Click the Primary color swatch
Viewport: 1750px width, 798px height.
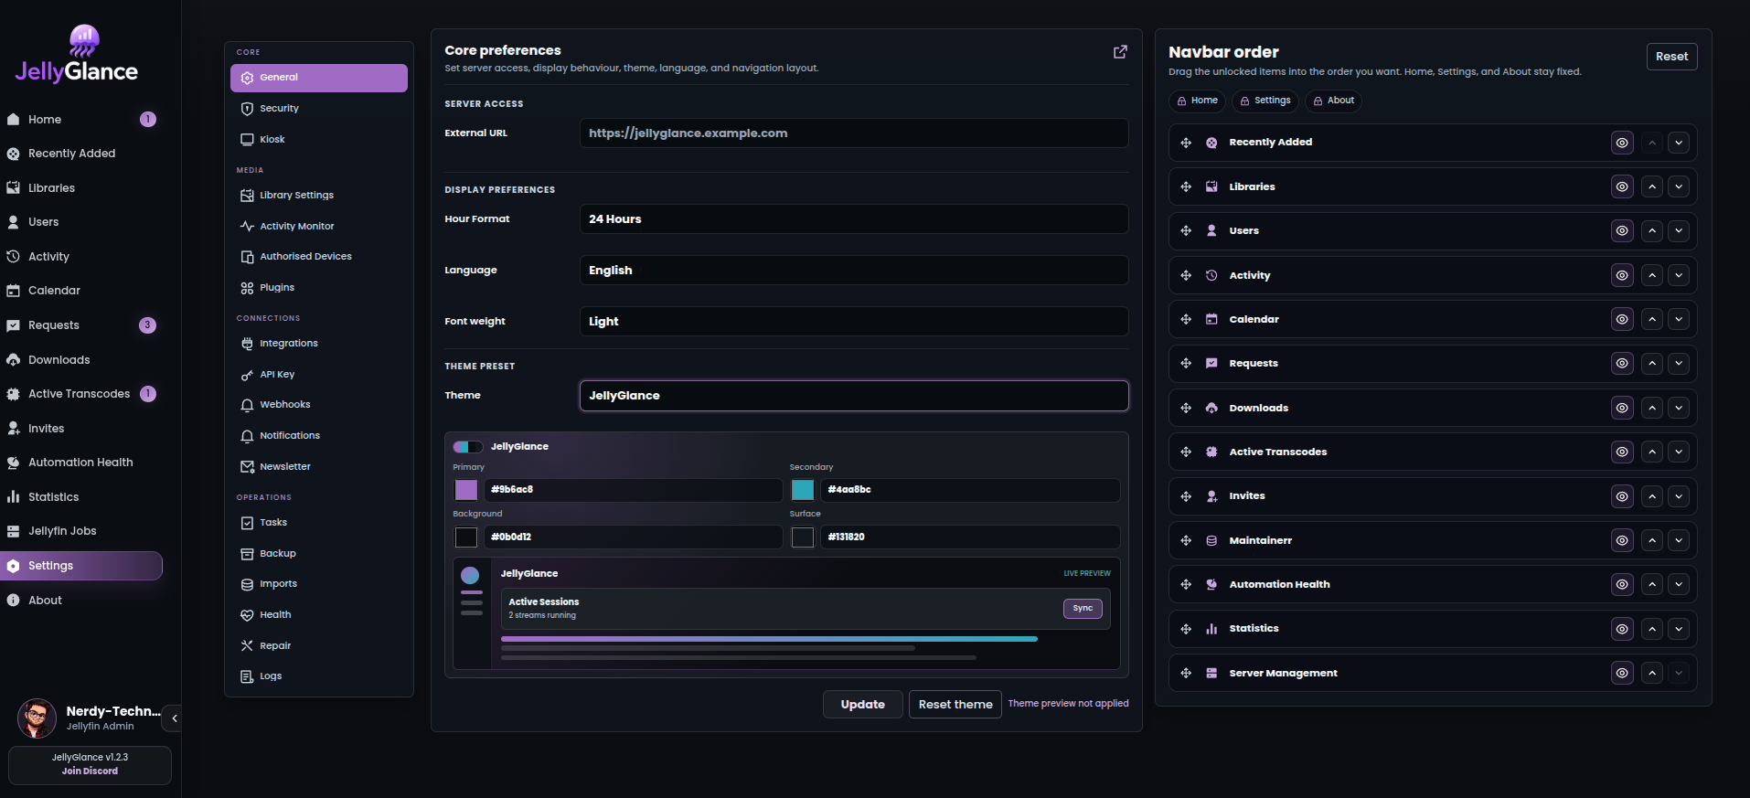click(x=466, y=490)
